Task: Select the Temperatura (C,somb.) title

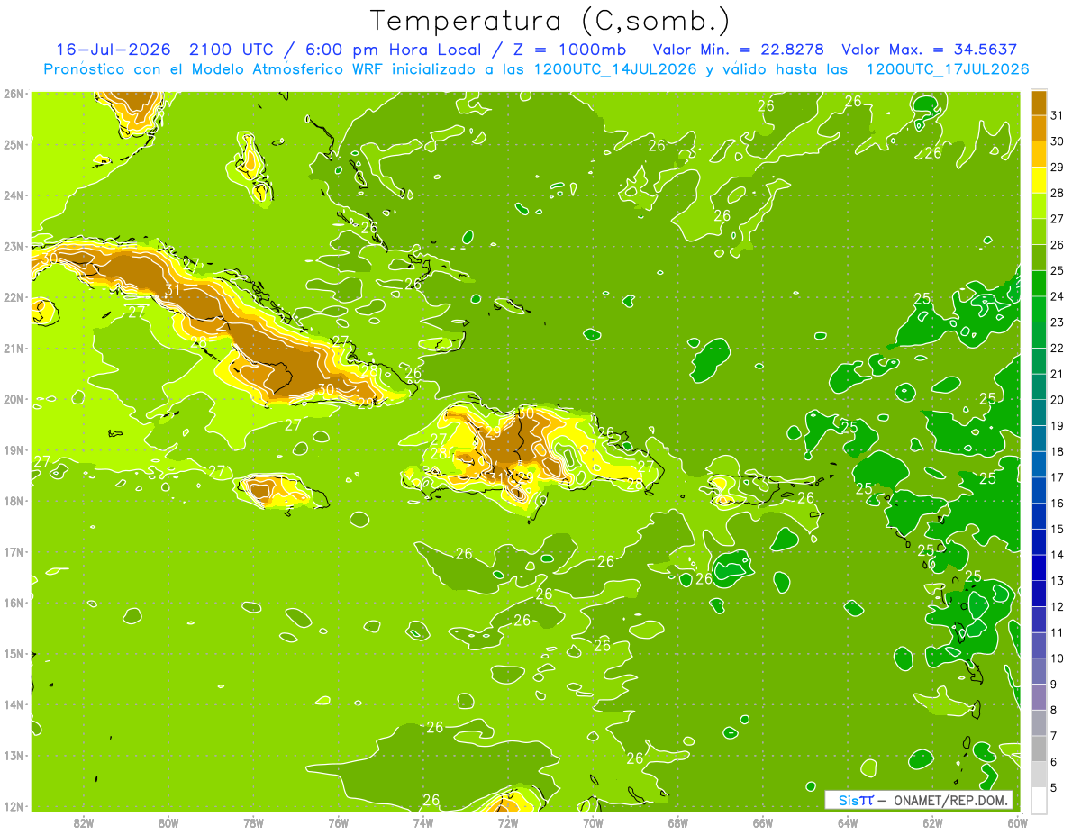Action: coord(550,21)
